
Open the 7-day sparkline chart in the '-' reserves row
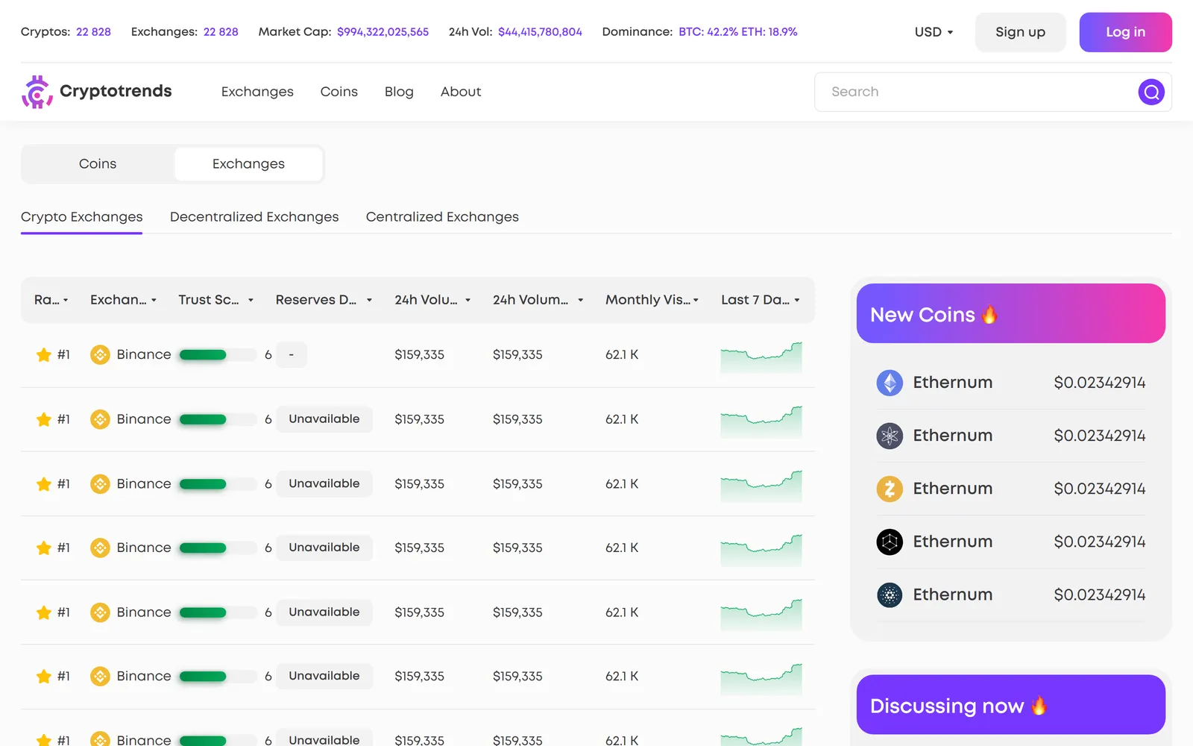[x=761, y=357]
